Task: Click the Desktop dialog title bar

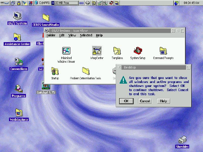Action: pyautogui.click(x=154, y=67)
